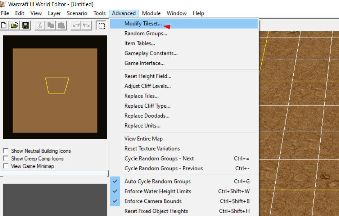Select Item Tables... menu entry
The height and width of the screenshot is (216, 339).
[184, 44]
